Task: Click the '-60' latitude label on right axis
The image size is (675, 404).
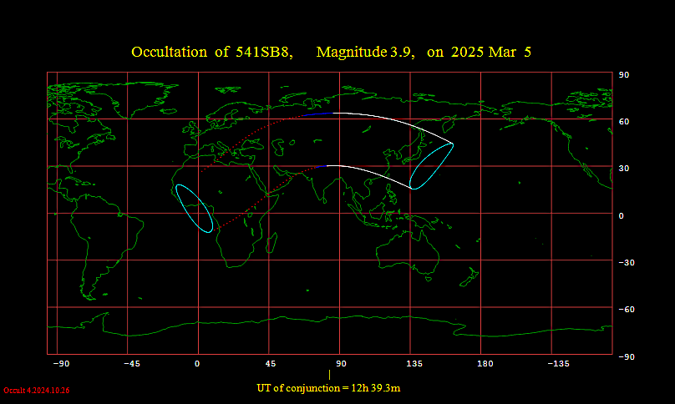Action: [x=625, y=310]
